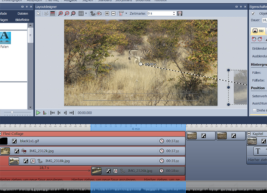Open the Bildeffekte toolbox section
The width and height of the screenshot is (267, 193).
click(22, 20)
